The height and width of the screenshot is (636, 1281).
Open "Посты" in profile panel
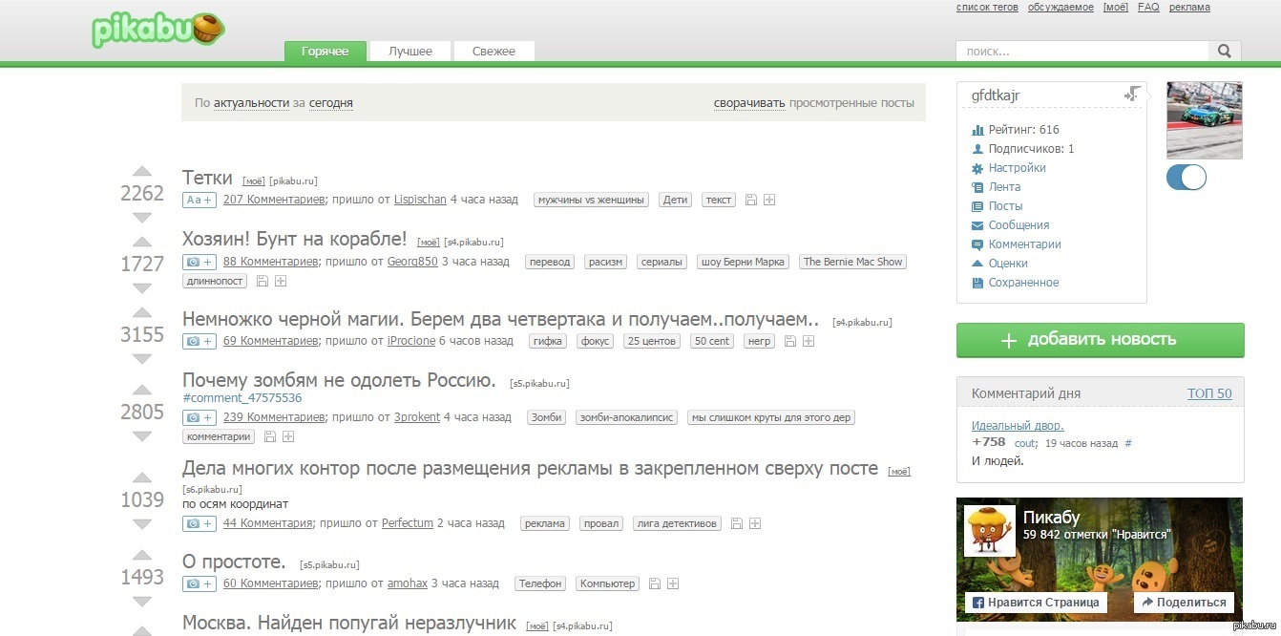[x=1005, y=206]
